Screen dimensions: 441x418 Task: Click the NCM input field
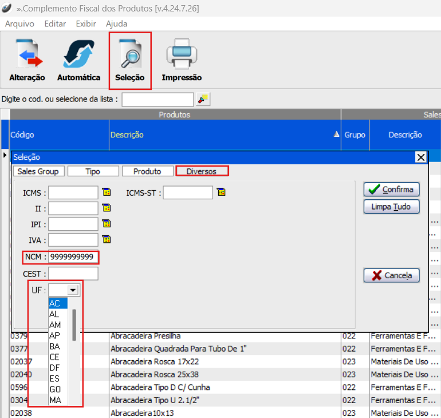(73, 257)
